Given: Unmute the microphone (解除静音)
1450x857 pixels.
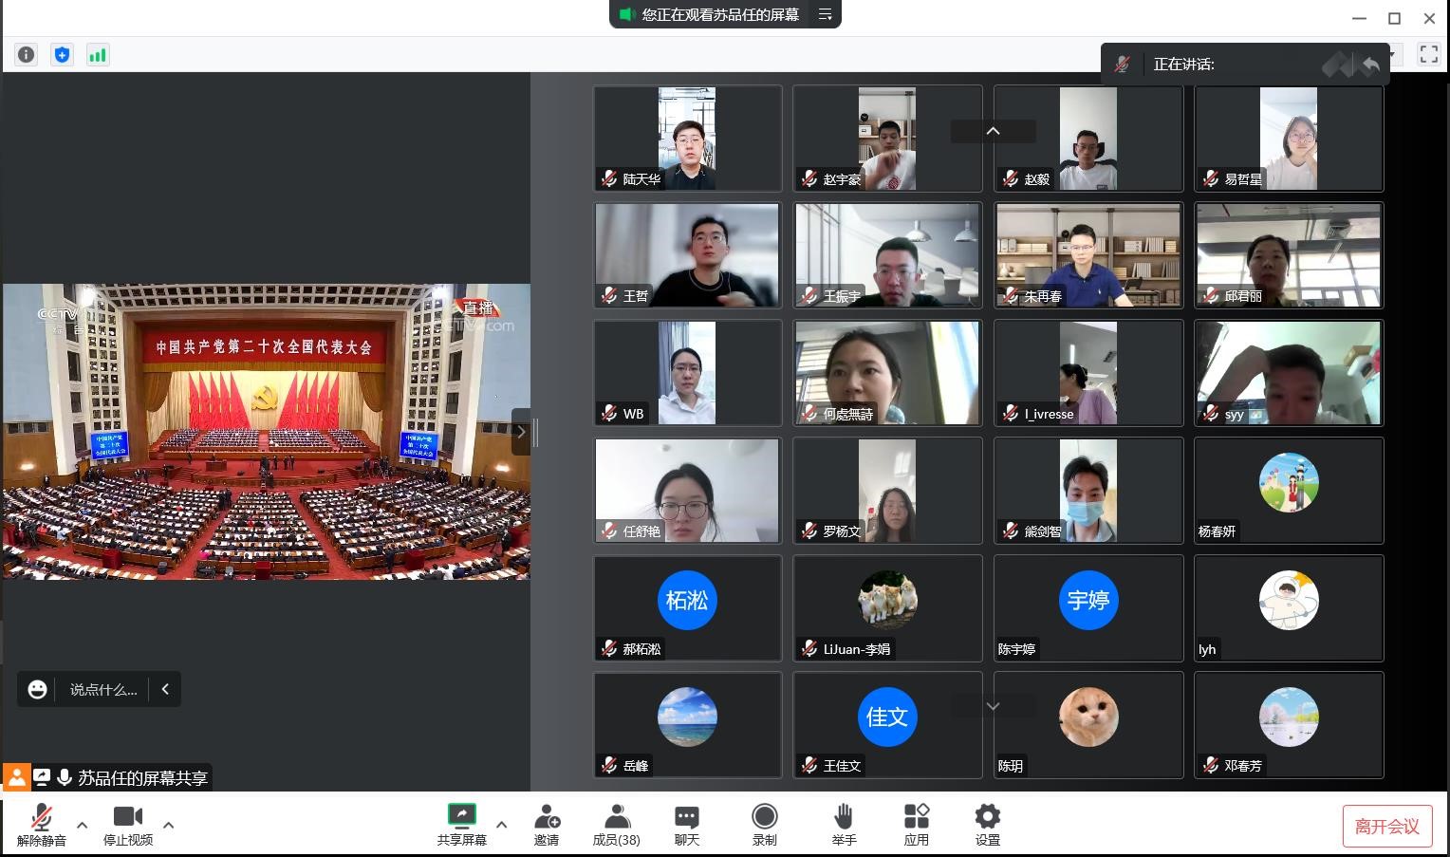Looking at the screenshot, I should coord(42,825).
